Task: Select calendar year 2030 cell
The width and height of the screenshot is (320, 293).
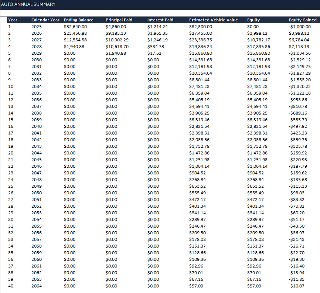Action: tap(37, 60)
